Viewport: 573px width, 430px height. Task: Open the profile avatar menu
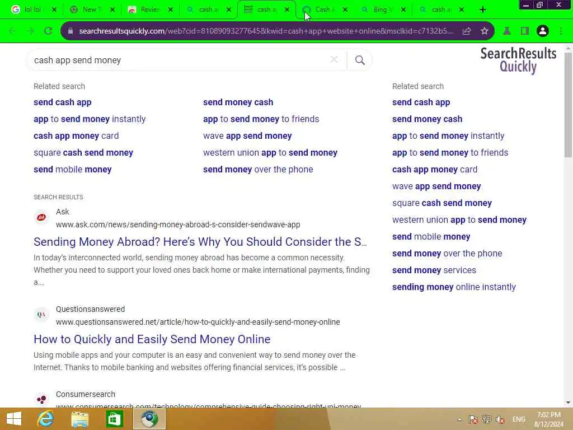tap(543, 31)
